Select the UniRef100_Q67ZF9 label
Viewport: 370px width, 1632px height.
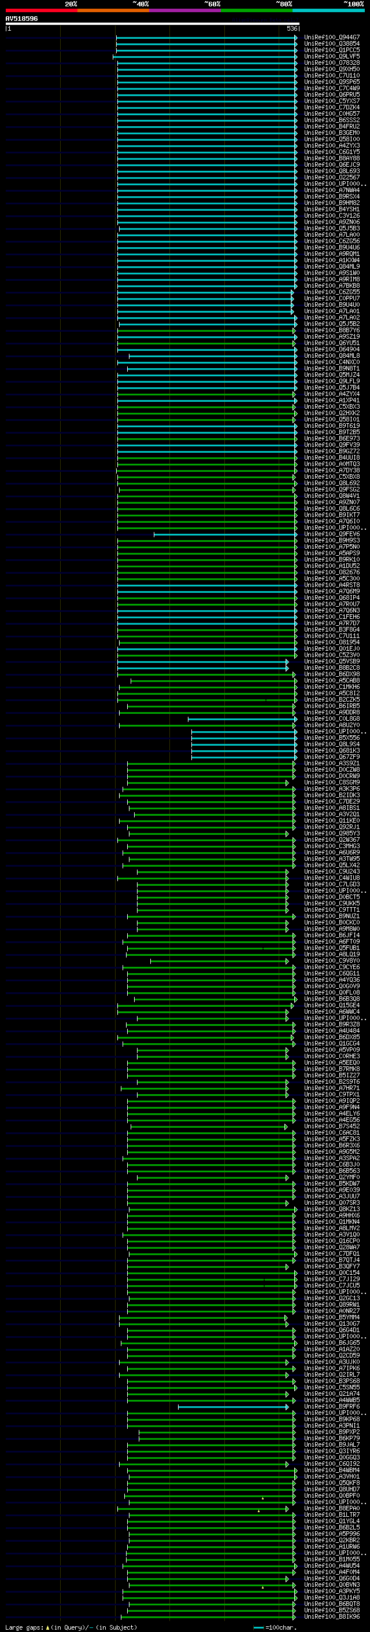pyautogui.click(x=332, y=757)
